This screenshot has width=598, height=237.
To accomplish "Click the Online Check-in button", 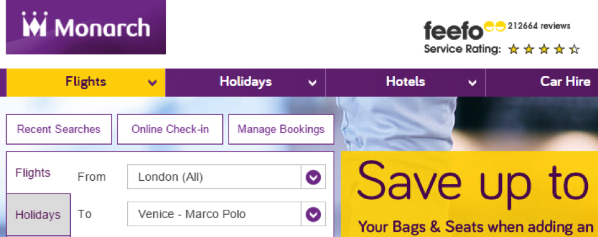I will 170,129.
